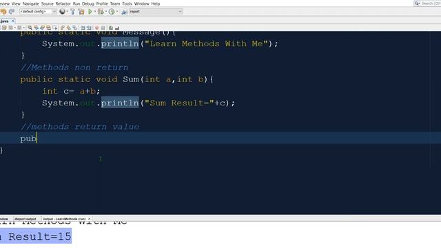
Task: Click Stop Macro Recording icon
Action: [x=103, y=28]
